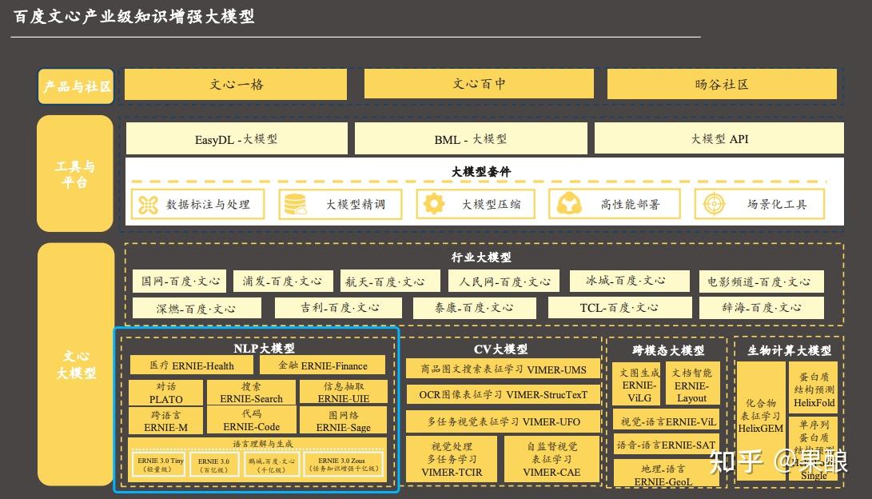
Task: Click the 高性能部署 text
Action: click(x=630, y=205)
